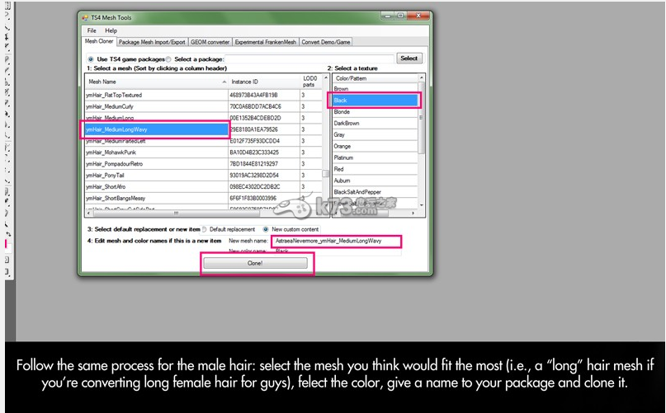Switch to Package Mesh Import/Export tab
This screenshot has height=413, width=666.
150,41
